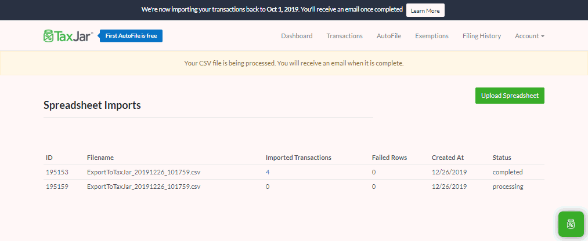The width and height of the screenshot is (588, 241).
Task: Click imported transactions count for import 195159
Action: (x=268, y=187)
